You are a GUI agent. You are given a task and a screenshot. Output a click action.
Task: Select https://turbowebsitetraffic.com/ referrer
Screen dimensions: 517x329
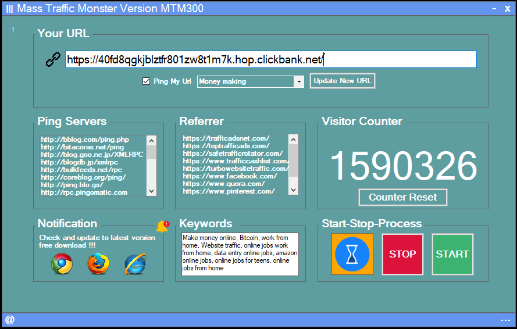[236, 169]
